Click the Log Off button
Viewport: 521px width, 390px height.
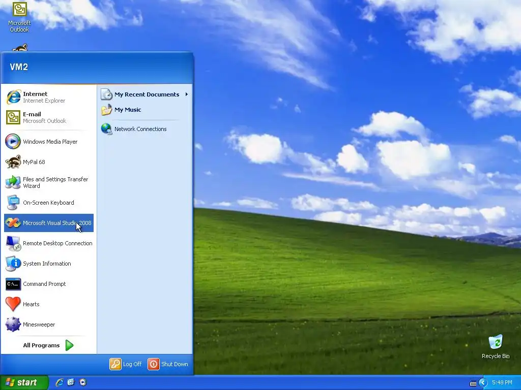126,364
